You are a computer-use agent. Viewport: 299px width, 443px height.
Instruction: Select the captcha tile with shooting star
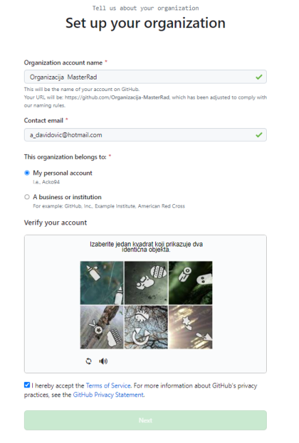(190, 327)
